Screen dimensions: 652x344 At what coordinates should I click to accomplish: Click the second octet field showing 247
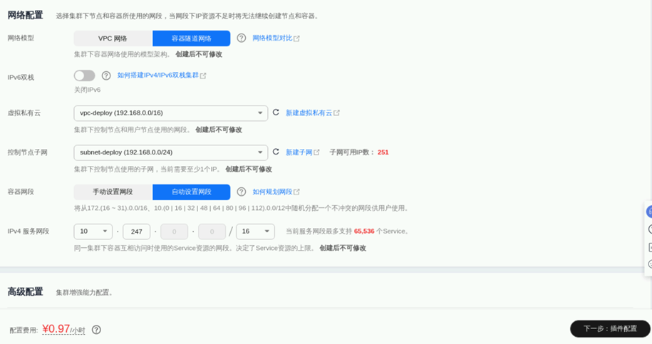coord(136,231)
